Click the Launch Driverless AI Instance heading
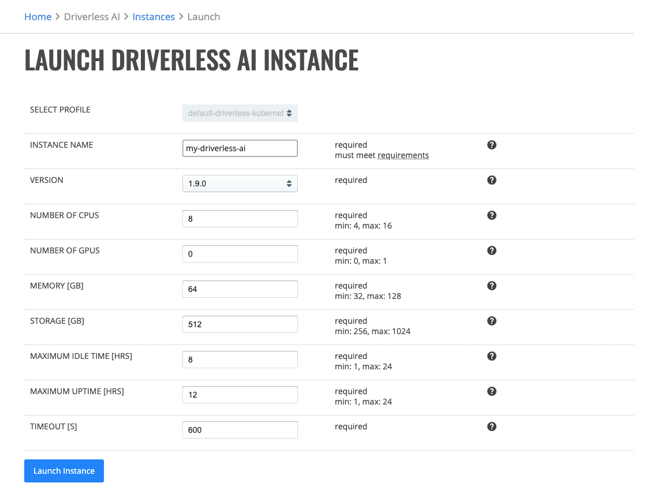 pyautogui.click(x=192, y=60)
